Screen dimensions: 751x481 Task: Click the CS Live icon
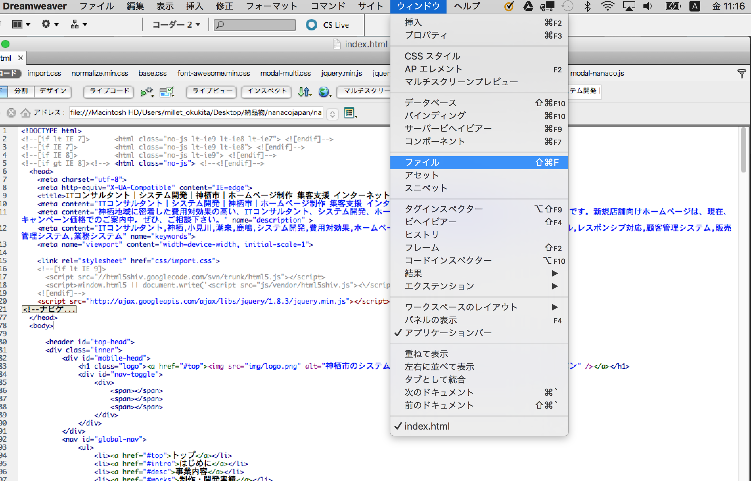pos(311,25)
